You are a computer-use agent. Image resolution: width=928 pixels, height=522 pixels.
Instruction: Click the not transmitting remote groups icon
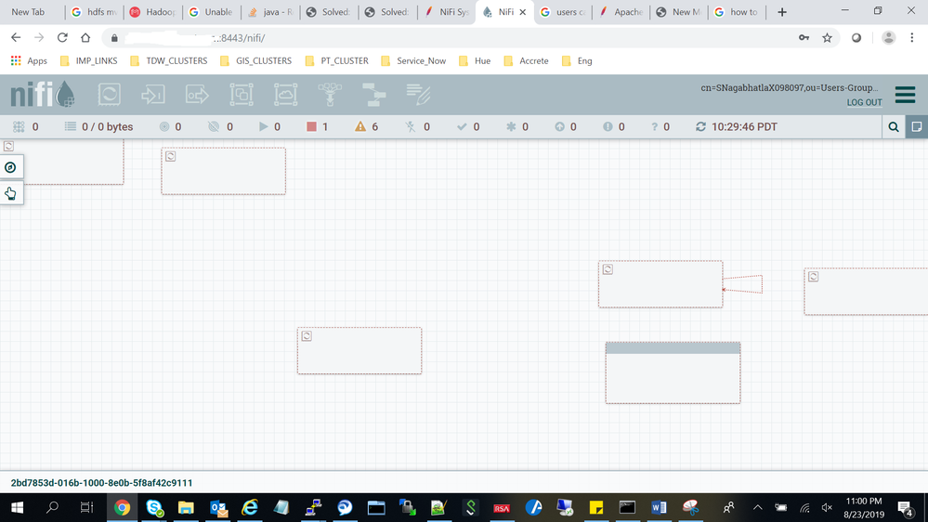214,126
